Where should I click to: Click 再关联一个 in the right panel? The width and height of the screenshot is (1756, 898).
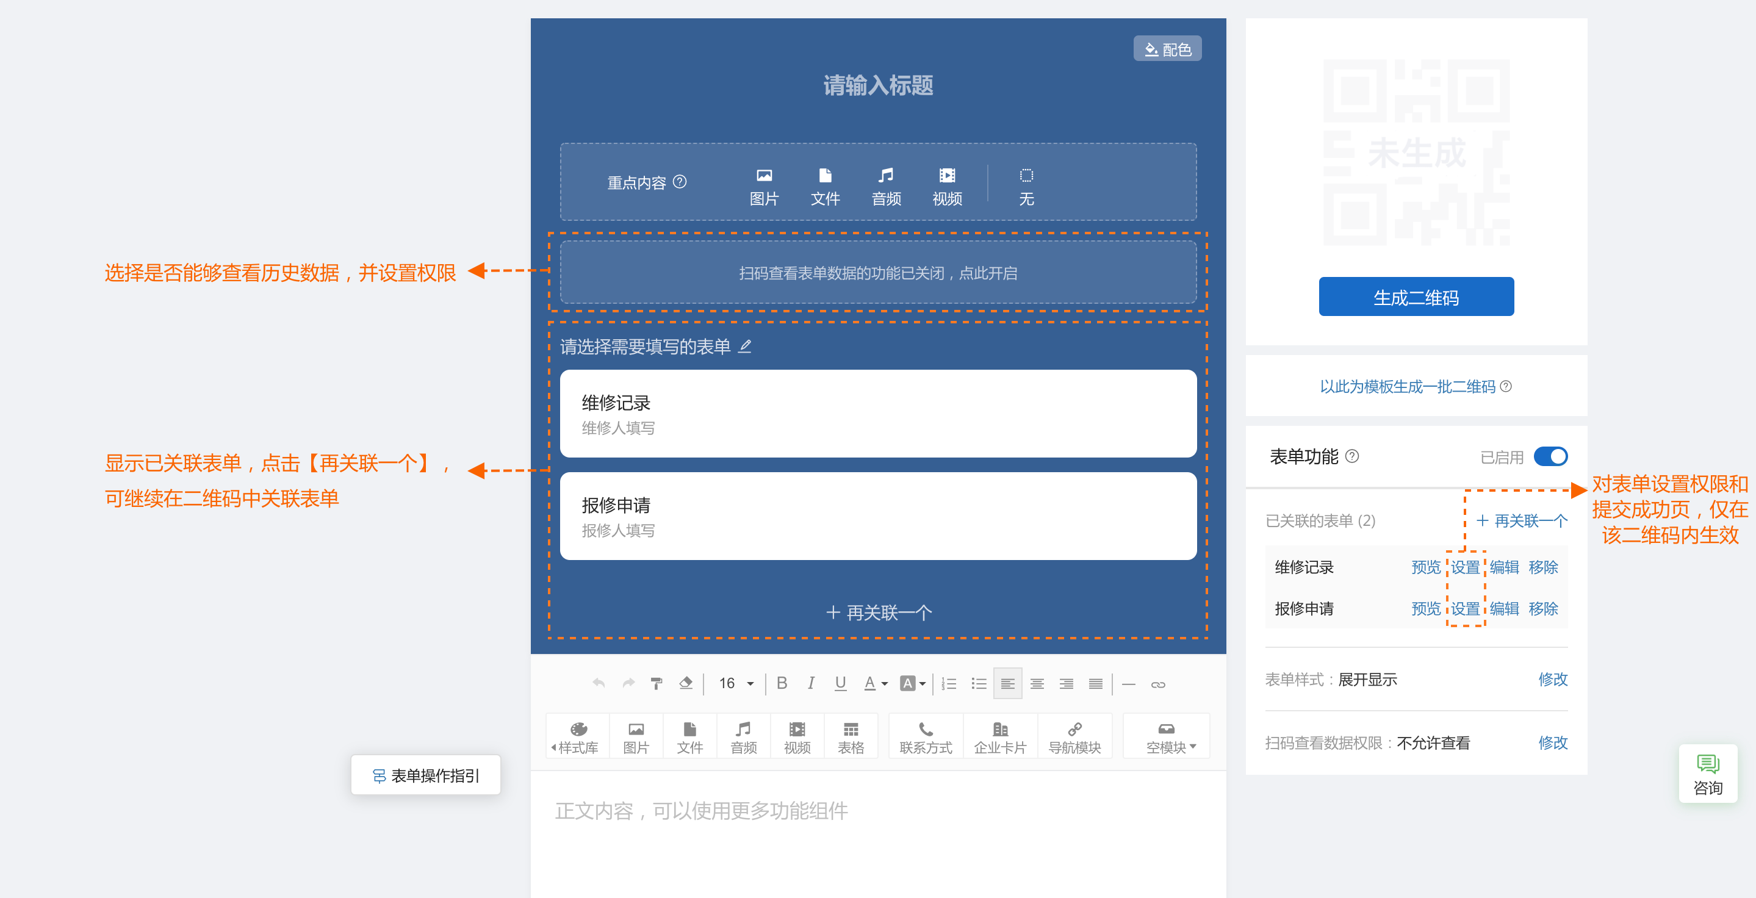1522,520
